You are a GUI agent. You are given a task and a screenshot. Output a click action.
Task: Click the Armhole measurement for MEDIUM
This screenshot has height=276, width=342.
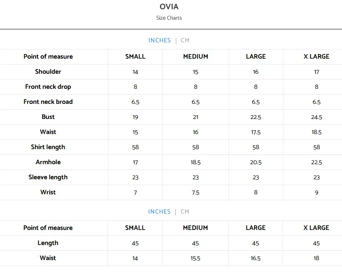coord(195,162)
